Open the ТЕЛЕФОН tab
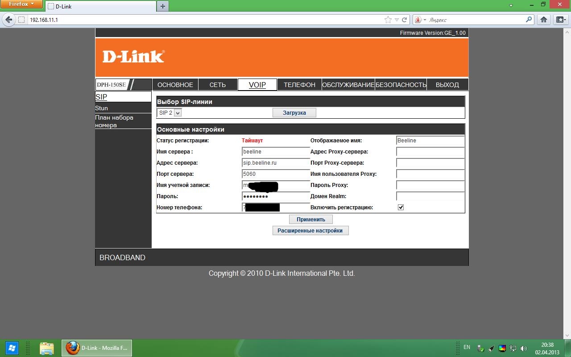 300,85
